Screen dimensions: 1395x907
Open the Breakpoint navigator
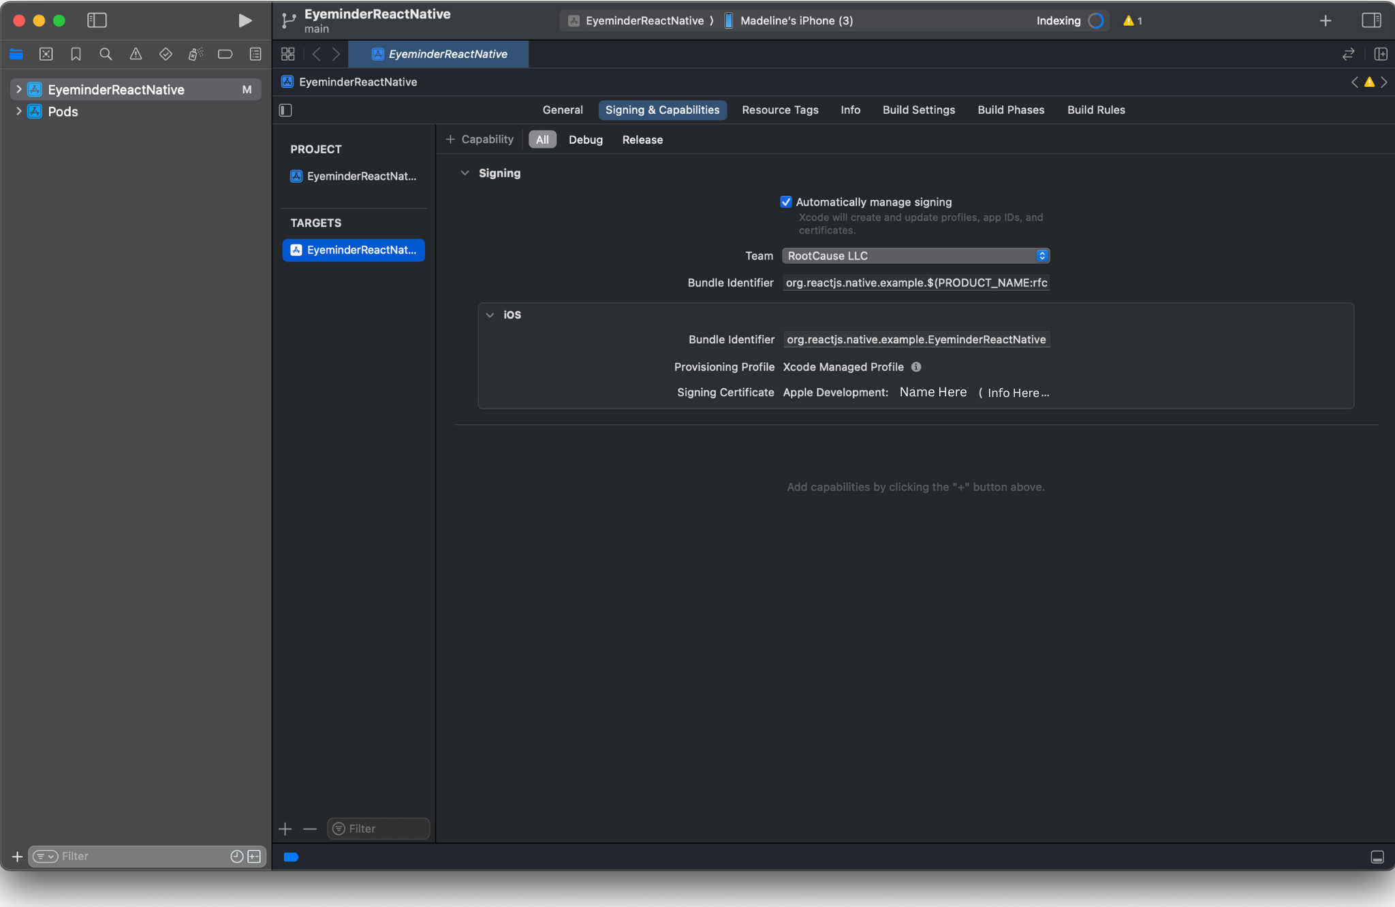(225, 54)
